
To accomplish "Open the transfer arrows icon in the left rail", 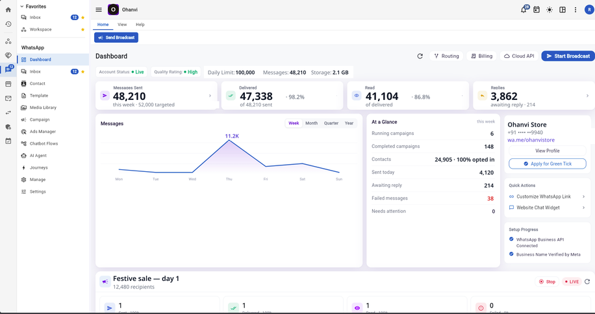I will pyautogui.click(x=8, y=112).
